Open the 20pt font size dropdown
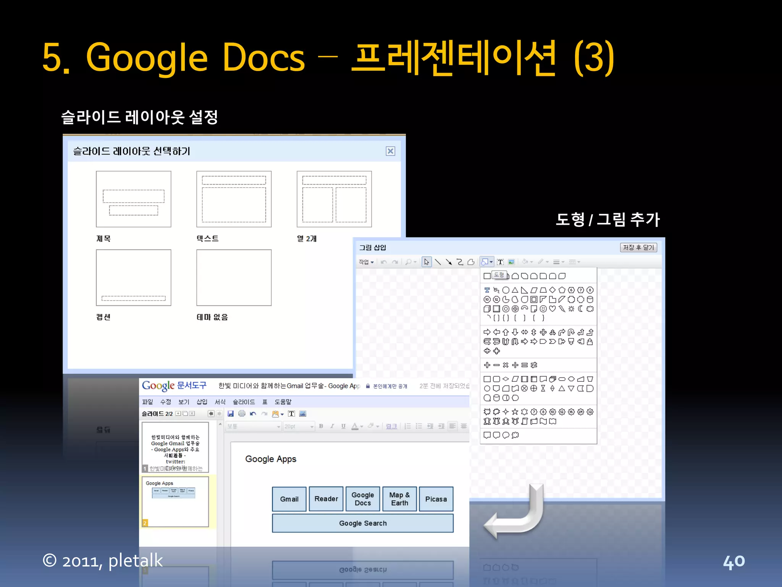 299,426
